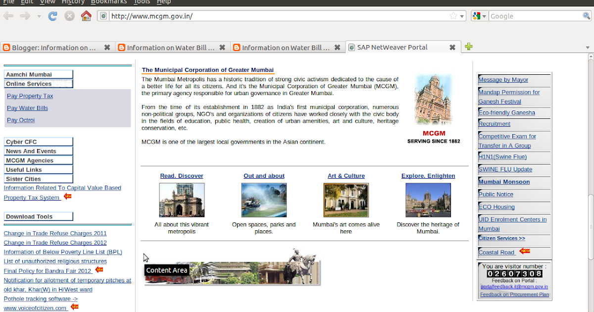Click the Gateway of India thumbnail
Screen dimensions: 594x312
(x=182, y=200)
